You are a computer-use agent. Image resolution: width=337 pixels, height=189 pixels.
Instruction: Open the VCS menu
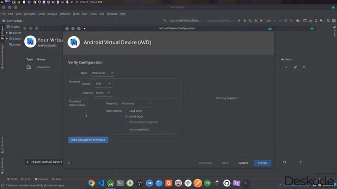pos(102,14)
